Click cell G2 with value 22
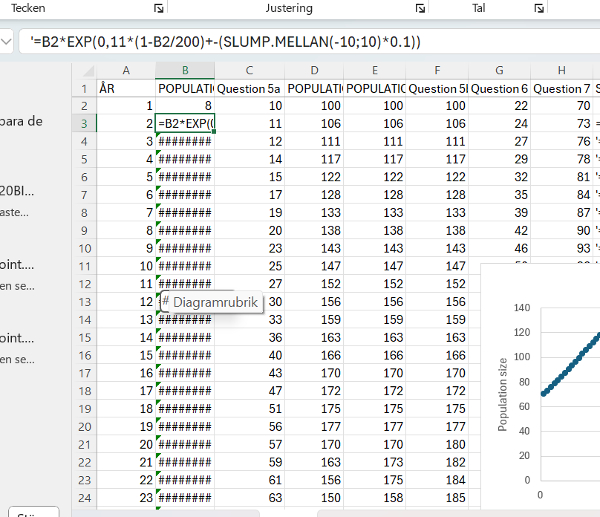The image size is (600, 517). click(x=499, y=105)
